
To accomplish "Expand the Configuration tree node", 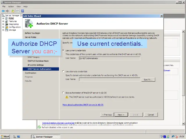I will pyautogui.click(x=3, y=27).
